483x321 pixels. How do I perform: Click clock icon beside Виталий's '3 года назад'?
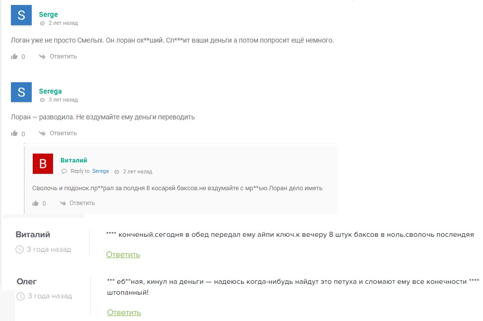(x=19, y=250)
